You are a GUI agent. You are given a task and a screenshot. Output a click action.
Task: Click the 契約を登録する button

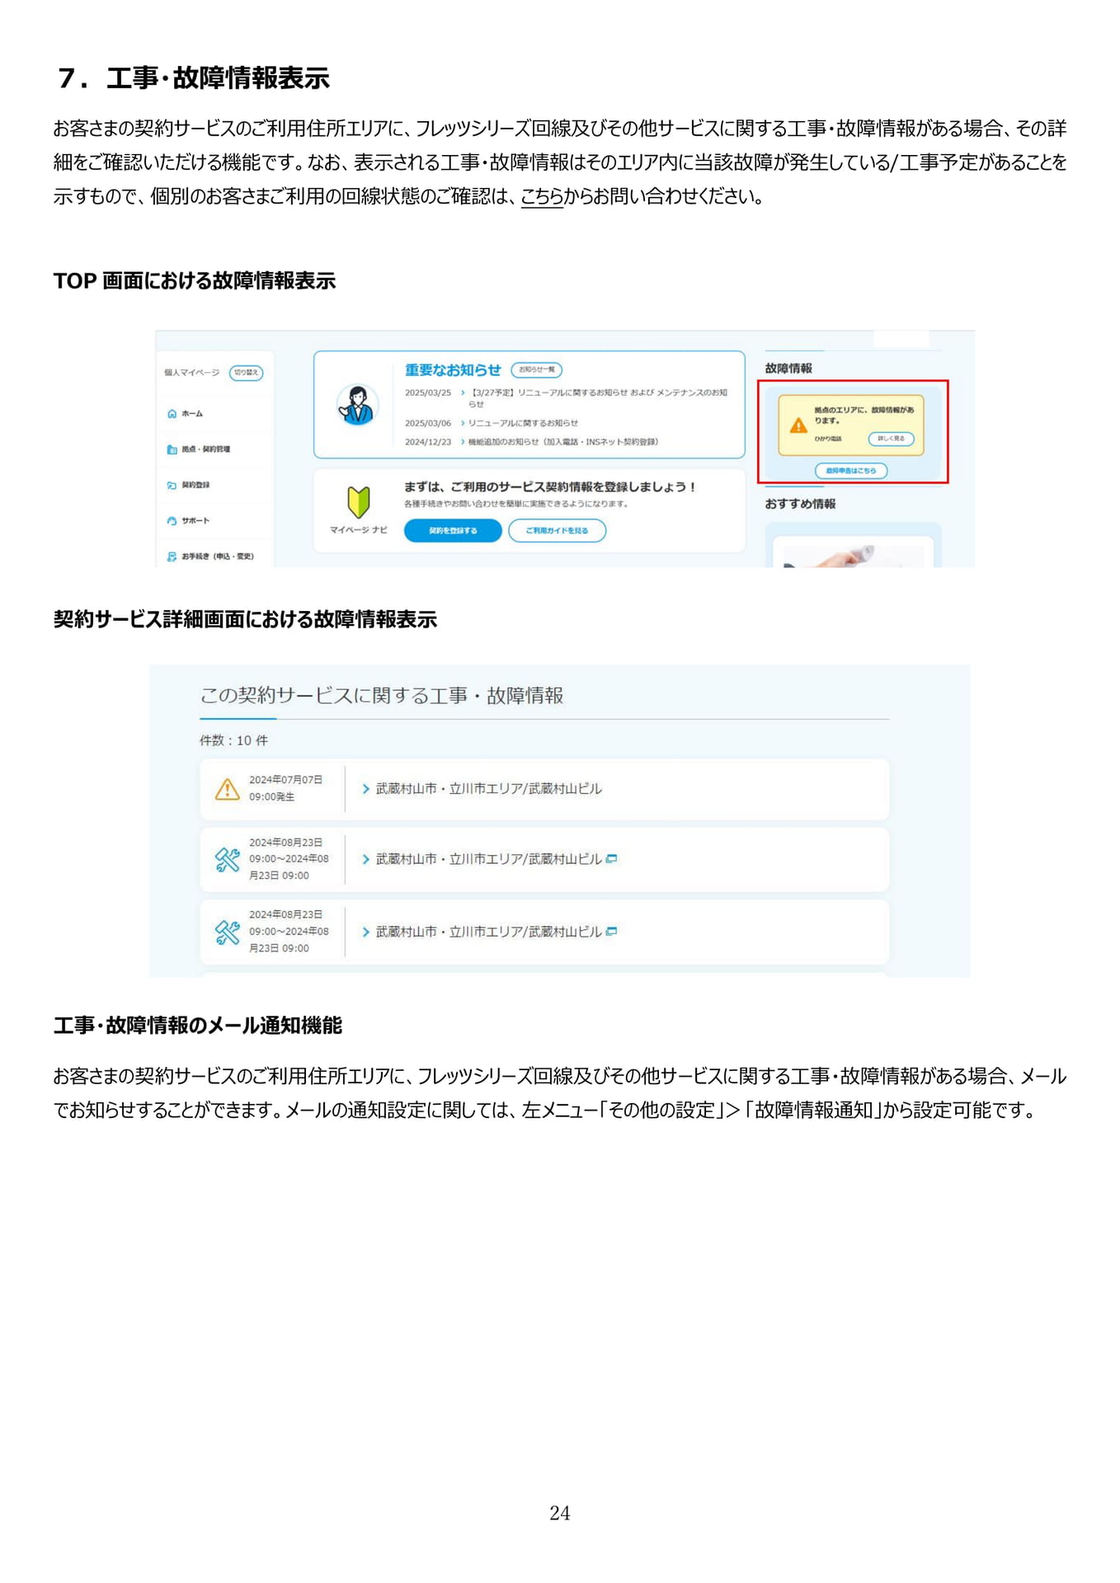tap(453, 530)
